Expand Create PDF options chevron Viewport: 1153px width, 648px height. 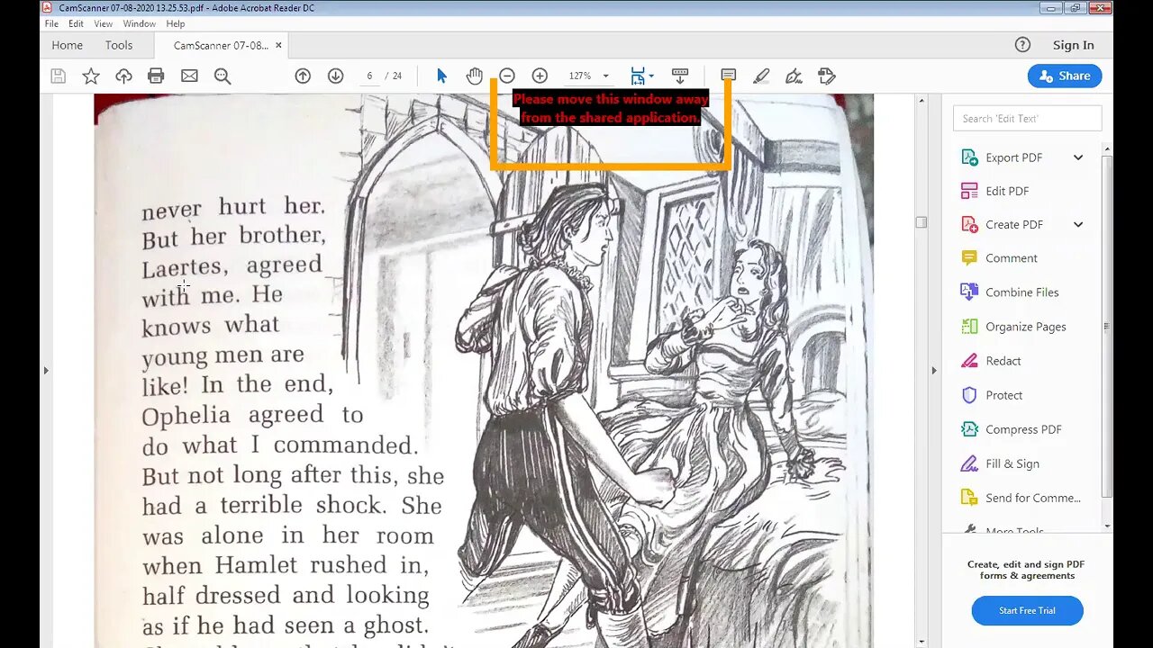(x=1078, y=225)
